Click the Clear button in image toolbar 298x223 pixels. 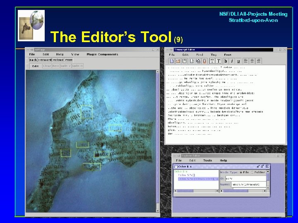47,66
